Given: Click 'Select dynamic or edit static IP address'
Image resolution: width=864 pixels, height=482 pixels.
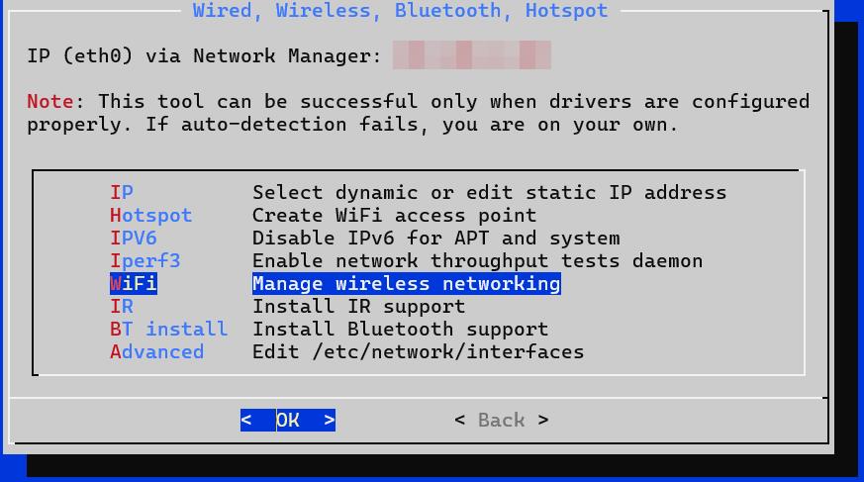Looking at the screenshot, I should pyautogui.click(x=489, y=192).
